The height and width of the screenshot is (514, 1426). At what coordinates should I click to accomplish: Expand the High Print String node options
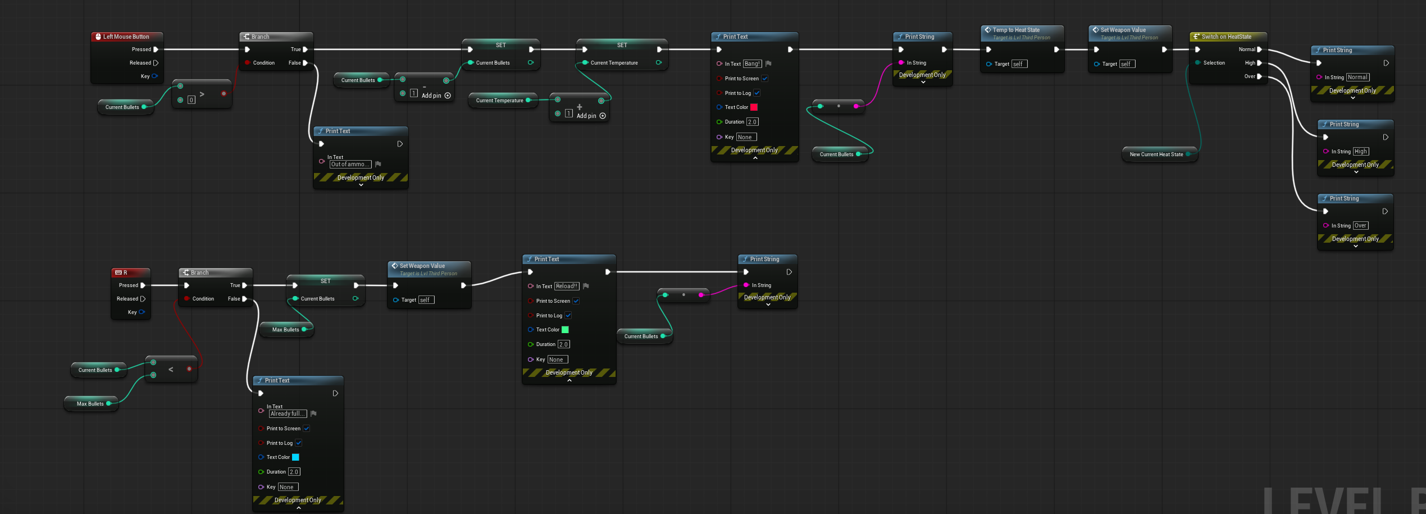(x=1356, y=172)
